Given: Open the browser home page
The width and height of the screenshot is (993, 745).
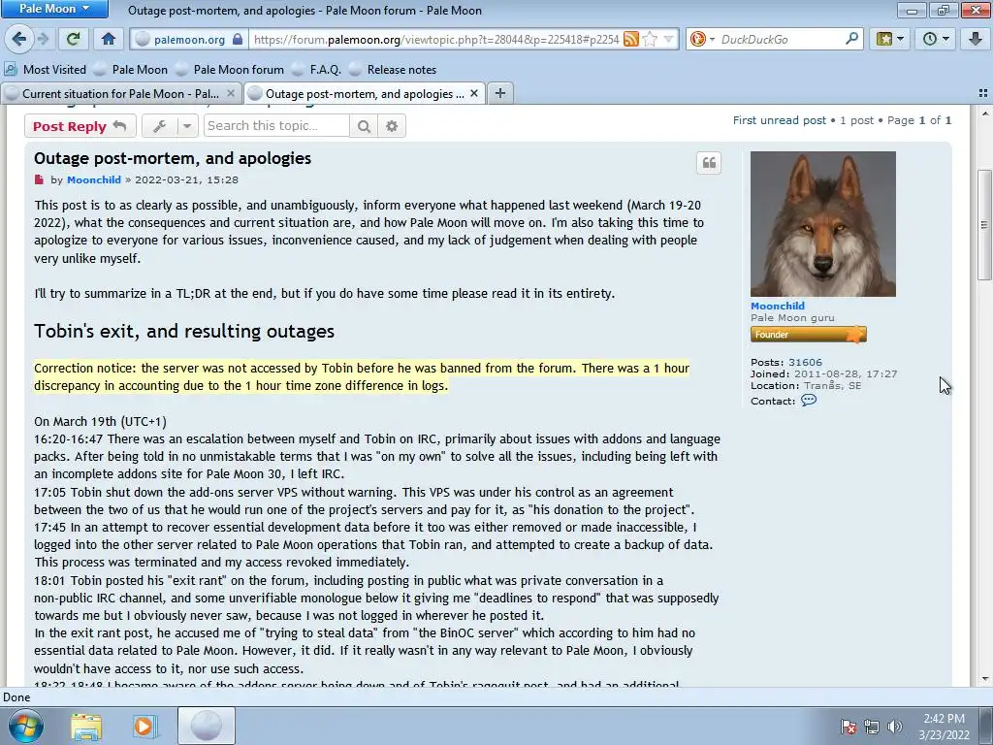Looking at the screenshot, I should (x=109, y=39).
